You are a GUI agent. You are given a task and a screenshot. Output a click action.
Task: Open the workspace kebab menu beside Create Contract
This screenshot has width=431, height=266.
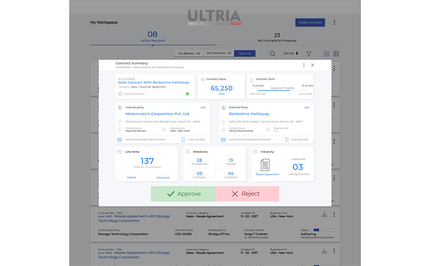(334, 22)
